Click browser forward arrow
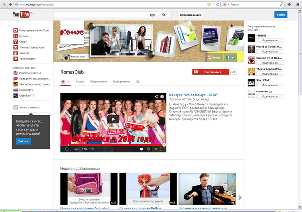This screenshot has width=302, height=212. coord(10,4)
